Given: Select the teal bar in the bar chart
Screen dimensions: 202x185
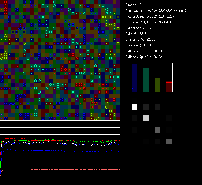Looking at the screenshot, I should (x=146, y=80).
